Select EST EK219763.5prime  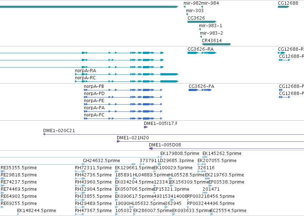[x=224, y=175]
